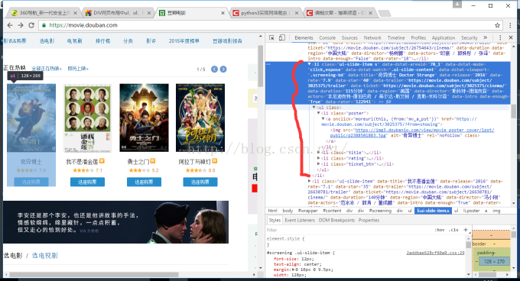Screen dimensions: 520x281
Task: Close the 360导航 browser tab
Action: (x=75, y=13)
